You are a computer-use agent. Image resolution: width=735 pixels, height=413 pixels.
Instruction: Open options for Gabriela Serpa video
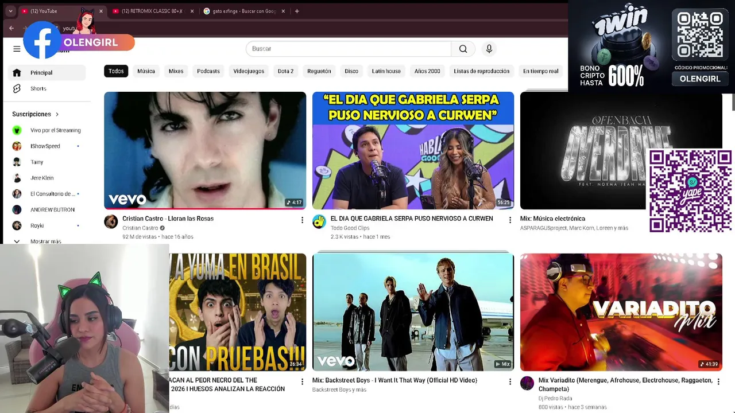tap(510, 220)
